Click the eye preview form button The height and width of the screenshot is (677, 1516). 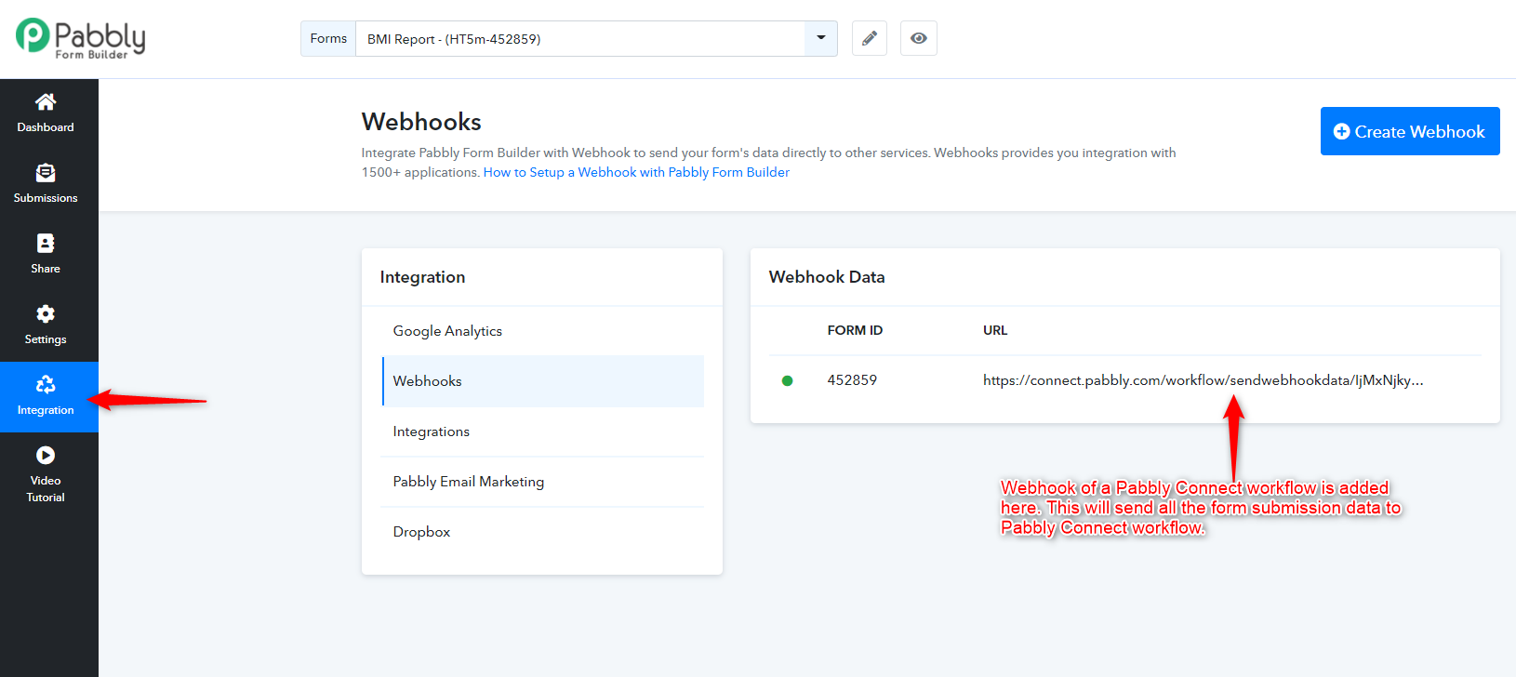(919, 38)
